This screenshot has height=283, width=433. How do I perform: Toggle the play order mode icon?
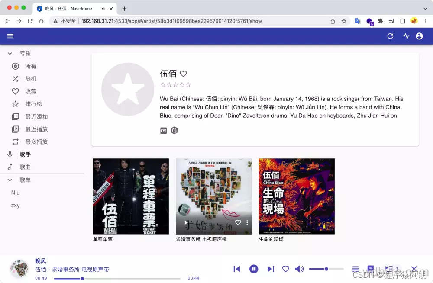pyautogui.click(x=355, y=269)
